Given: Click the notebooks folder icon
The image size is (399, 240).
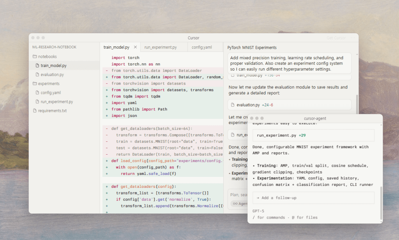Looking at the screenshot, I should pyautogui.click(x=34, y=56).
